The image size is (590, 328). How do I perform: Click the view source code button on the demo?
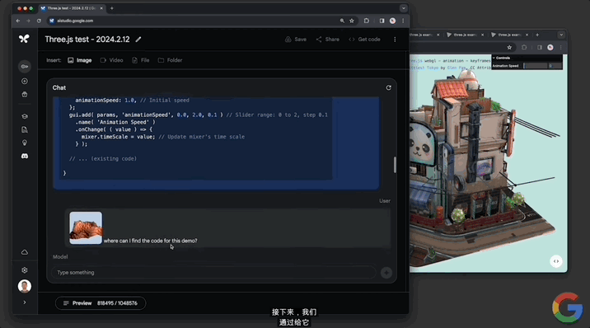[x=556, y=261]
